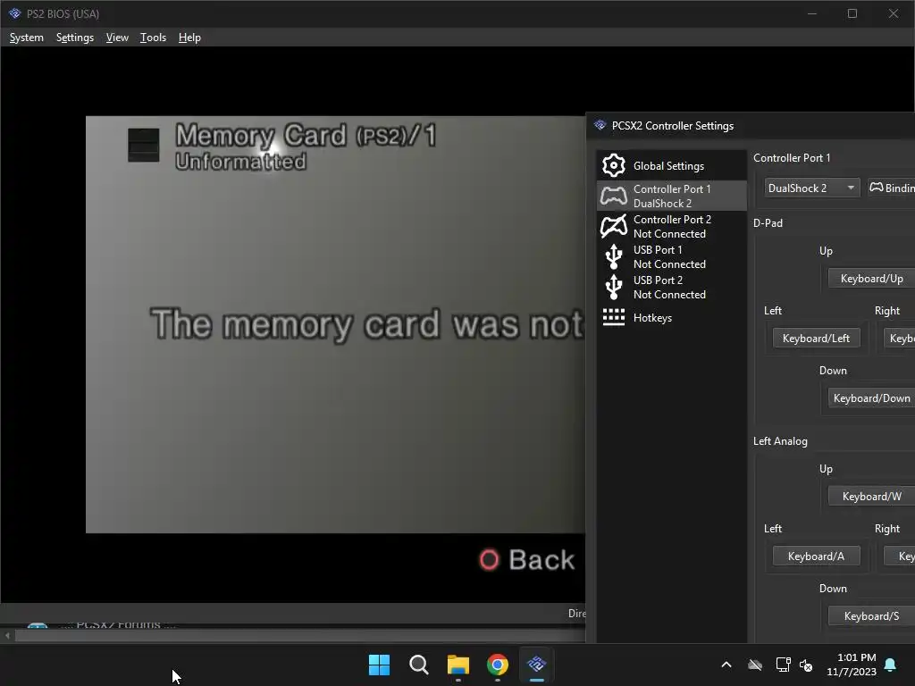
Task: Click the memory card icon in BIOS screen
Action: (x=144, y=145)
